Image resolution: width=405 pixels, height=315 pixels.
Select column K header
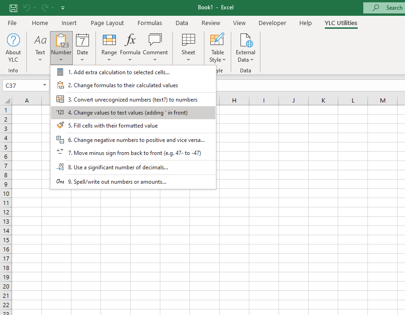[x=323, y=101]
